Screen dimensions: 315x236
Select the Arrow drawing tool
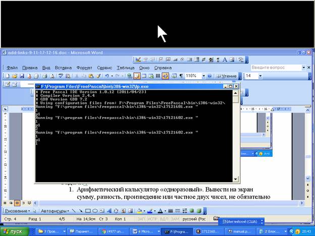pos(81,211)
